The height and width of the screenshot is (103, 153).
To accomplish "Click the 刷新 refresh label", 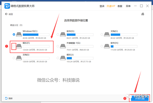I will tap(10, 98).
